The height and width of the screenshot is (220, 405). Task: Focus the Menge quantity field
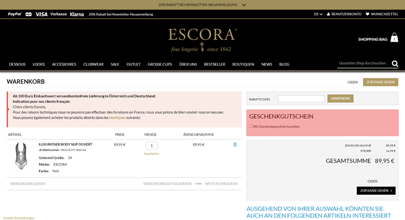click(152, 146)
